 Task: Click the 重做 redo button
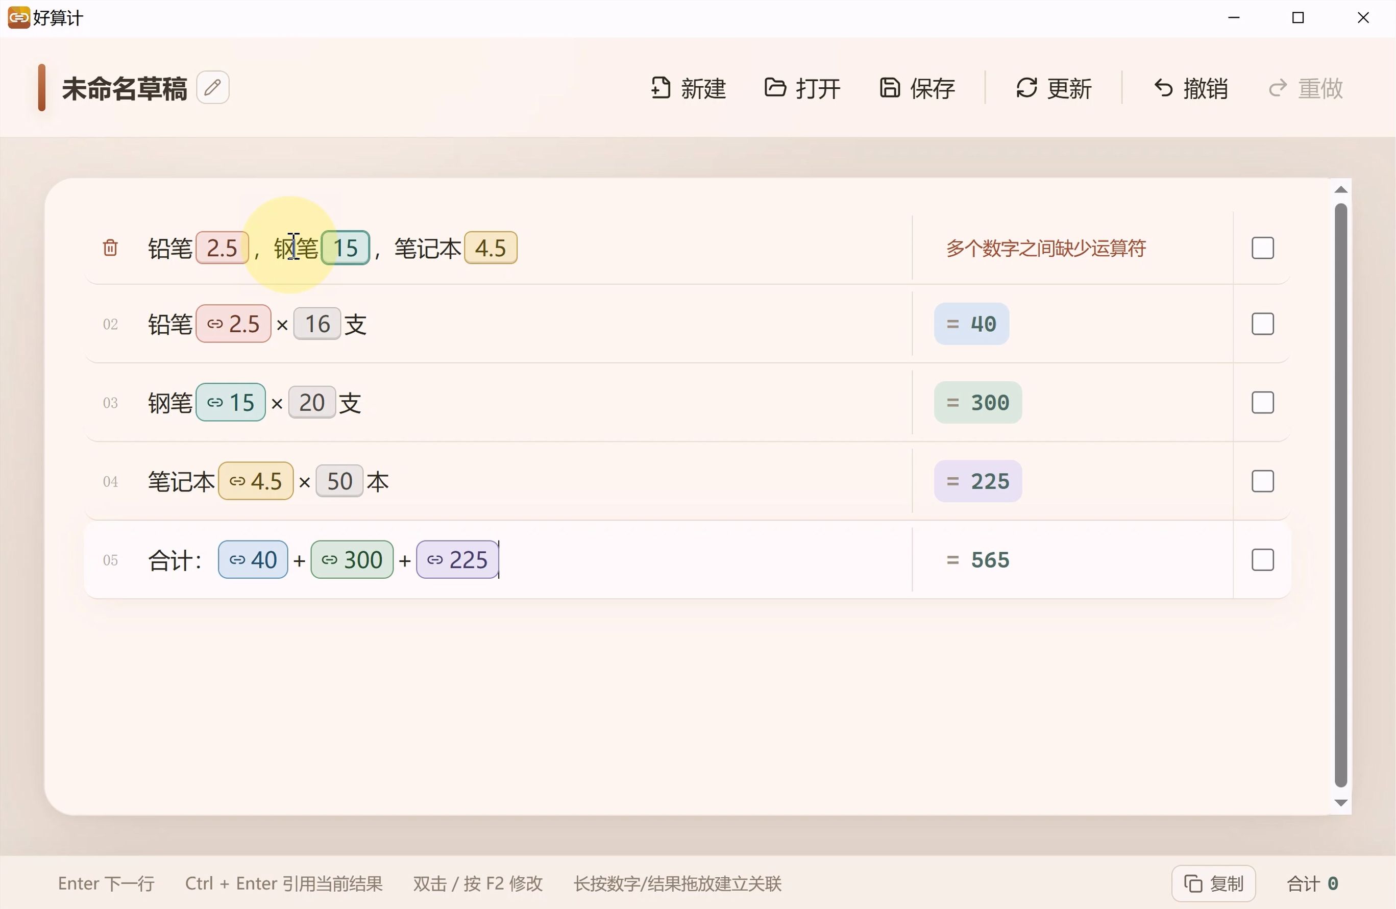coord(1306,89)
